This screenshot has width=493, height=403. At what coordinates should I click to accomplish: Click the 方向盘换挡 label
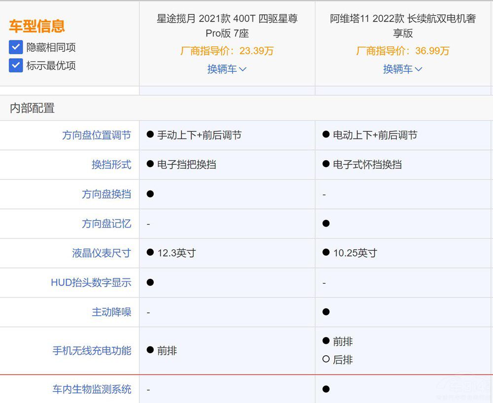[106, 194]
